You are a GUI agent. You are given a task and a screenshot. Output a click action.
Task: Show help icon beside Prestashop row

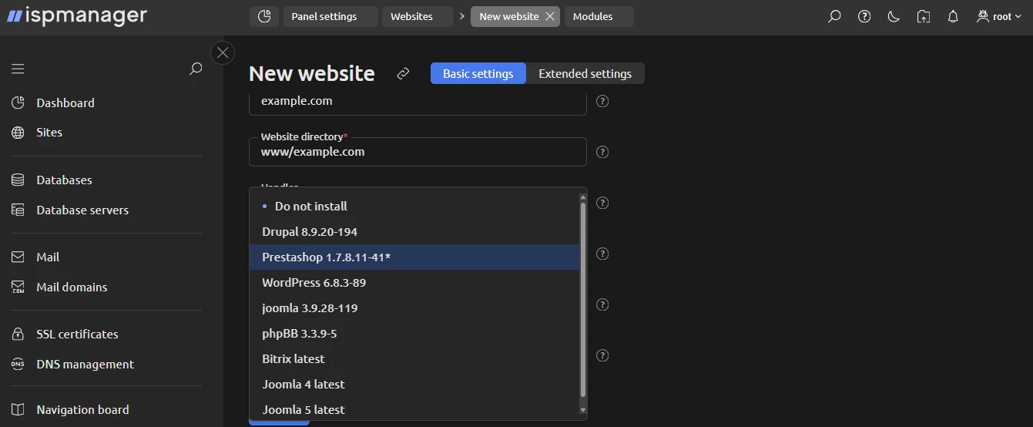[x=603, y=254]
